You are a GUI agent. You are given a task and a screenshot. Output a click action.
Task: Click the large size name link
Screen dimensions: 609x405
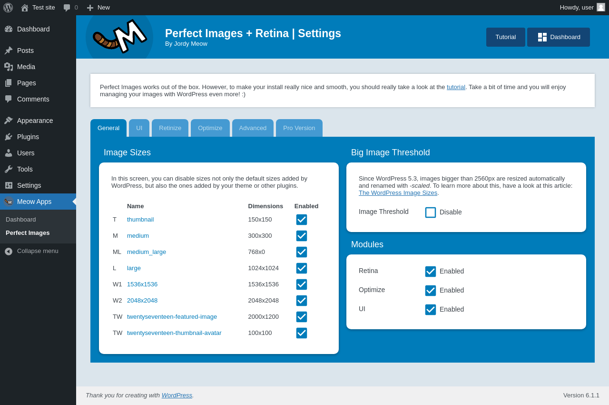[x=134, y=268]
